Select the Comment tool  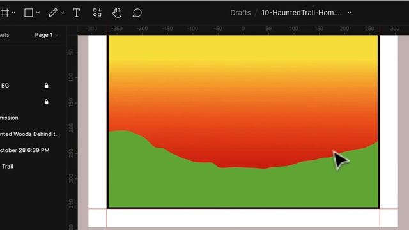(x=137, y=13)
